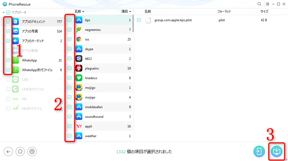Click the recover to computer icon
The image size is (288, 161).
point(277,152)
